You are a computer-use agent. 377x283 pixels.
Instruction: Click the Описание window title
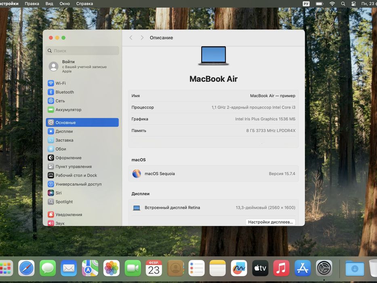161,38
